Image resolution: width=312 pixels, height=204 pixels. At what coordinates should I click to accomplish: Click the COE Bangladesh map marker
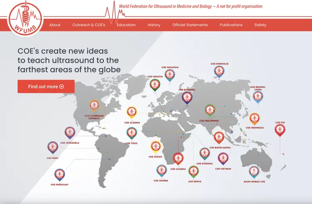(x=219, y=137)
